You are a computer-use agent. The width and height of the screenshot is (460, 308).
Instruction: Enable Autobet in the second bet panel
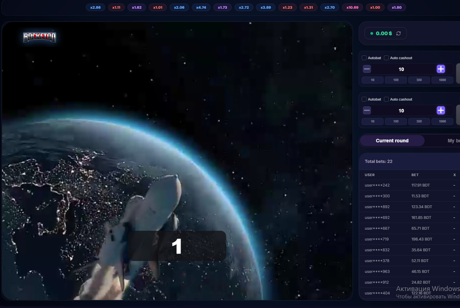(364, 99)
